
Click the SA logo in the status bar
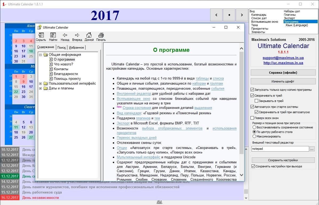(159, 202)
